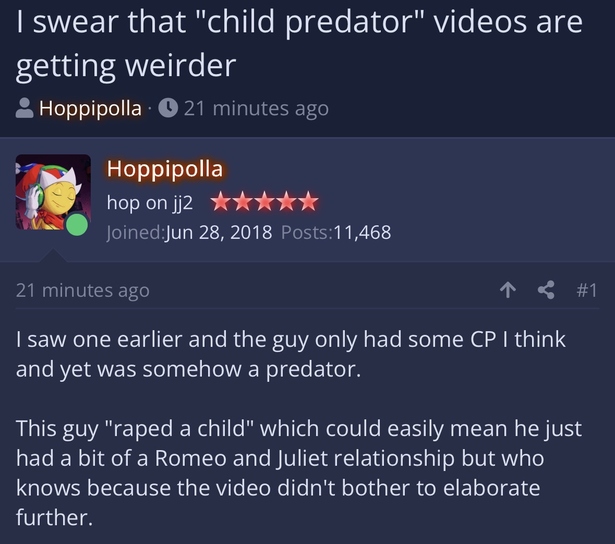Screen dimensions: 615x544
Task: Click the thread author name under the title
Action: point(90,108)
